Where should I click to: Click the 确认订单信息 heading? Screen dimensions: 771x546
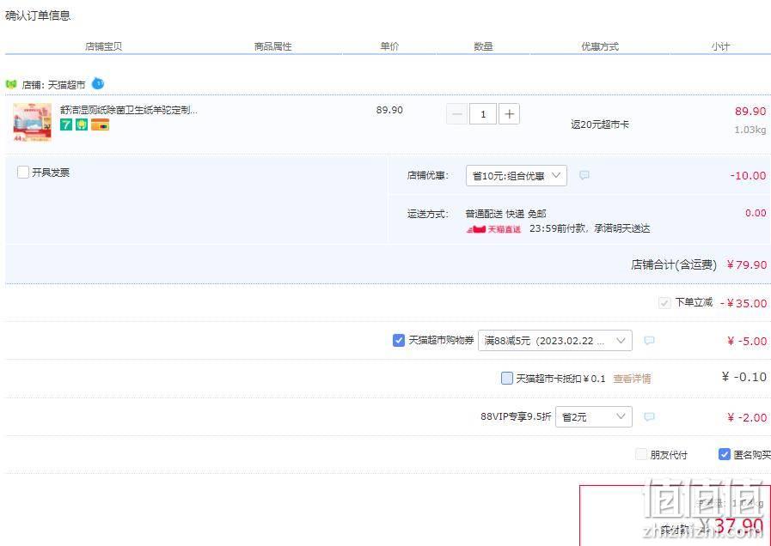[x=38, y=15]
